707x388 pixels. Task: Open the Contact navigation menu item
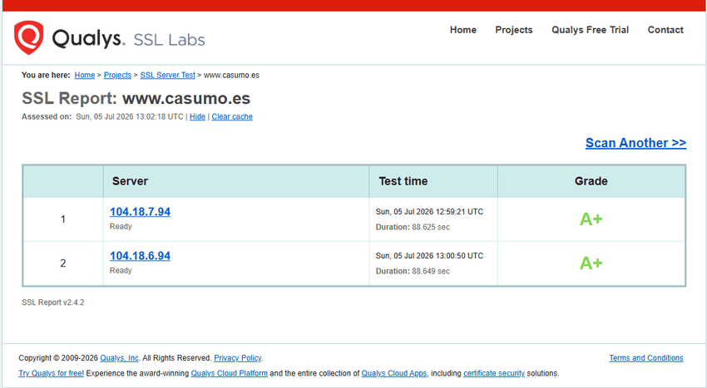pos(665,30)
